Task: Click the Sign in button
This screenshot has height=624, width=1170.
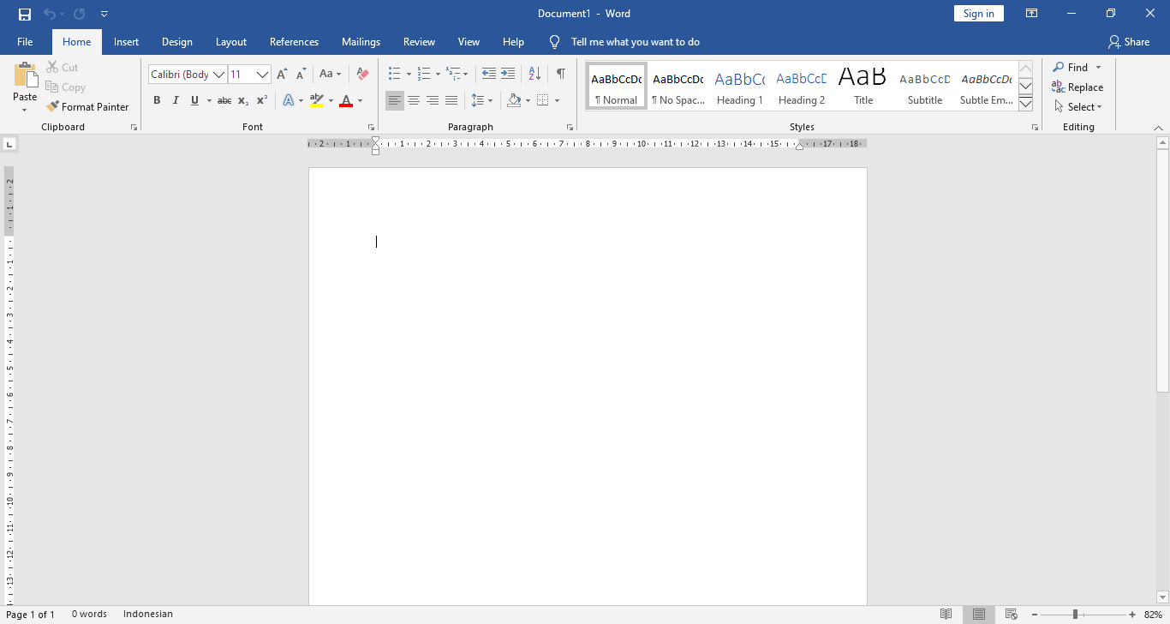Action: 978,13
